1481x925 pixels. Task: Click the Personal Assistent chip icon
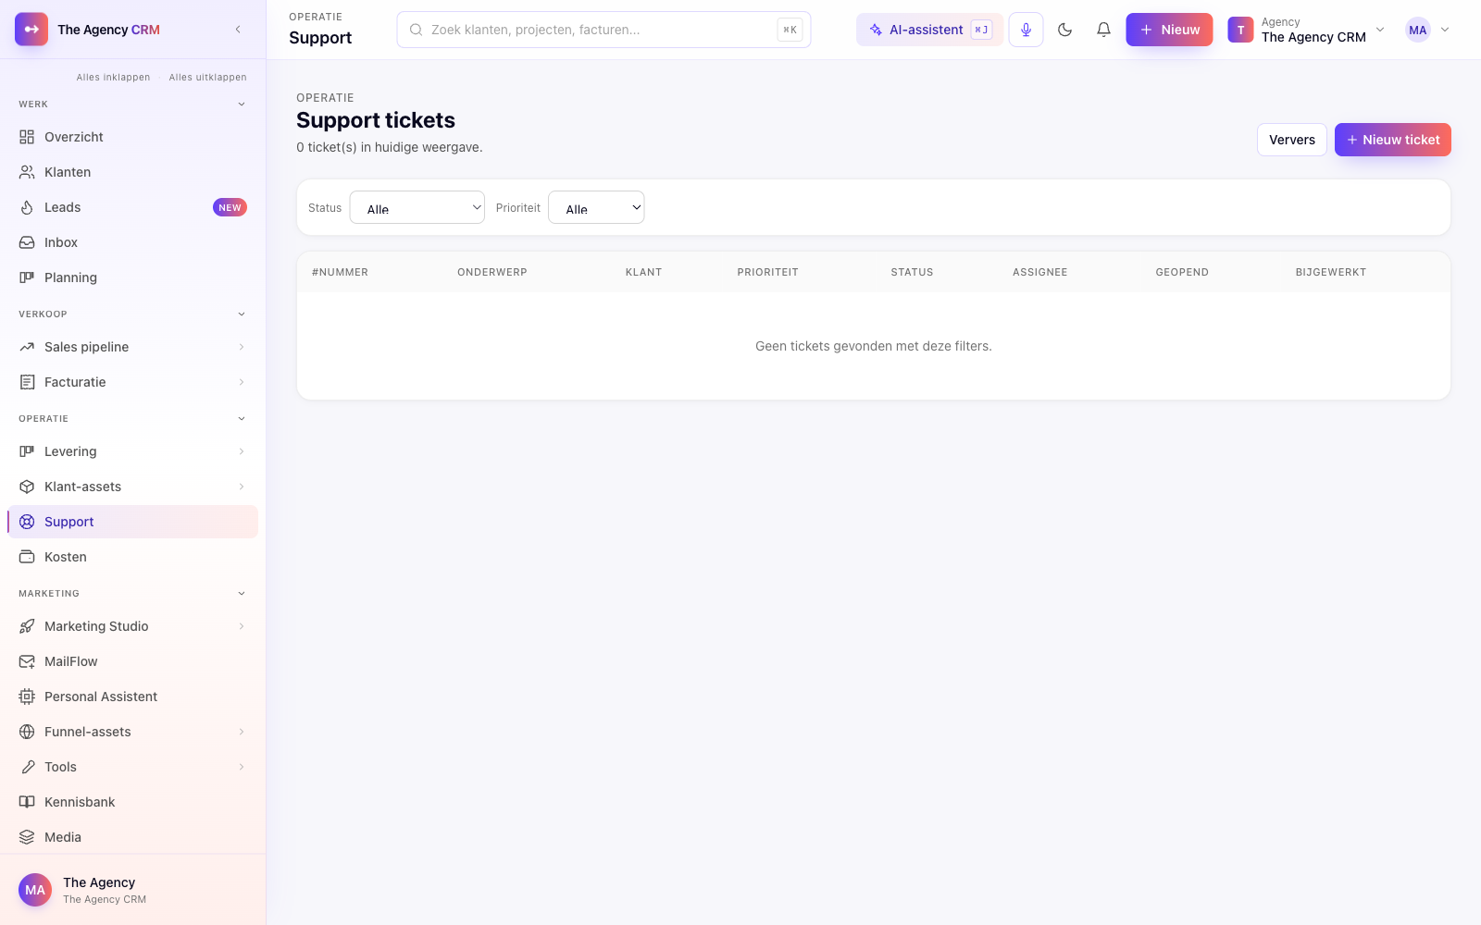[x=27, y=697]
